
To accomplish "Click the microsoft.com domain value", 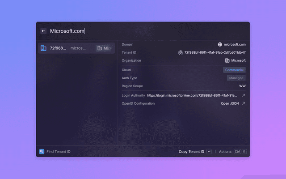I will (x=235, y=44).
